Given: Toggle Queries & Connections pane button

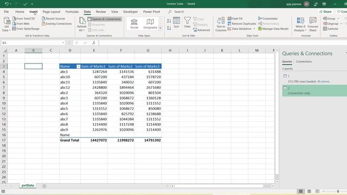Looking at the screenshot, I should tap(105, 19).
